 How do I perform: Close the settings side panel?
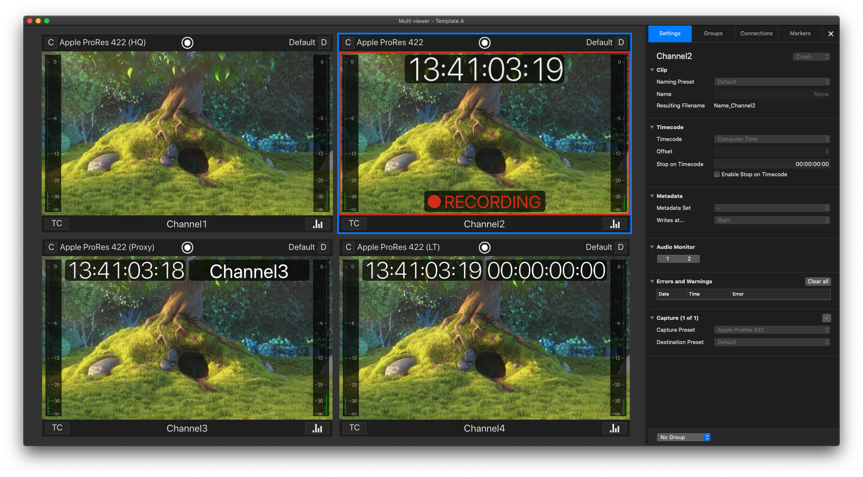tap(831, 34)
